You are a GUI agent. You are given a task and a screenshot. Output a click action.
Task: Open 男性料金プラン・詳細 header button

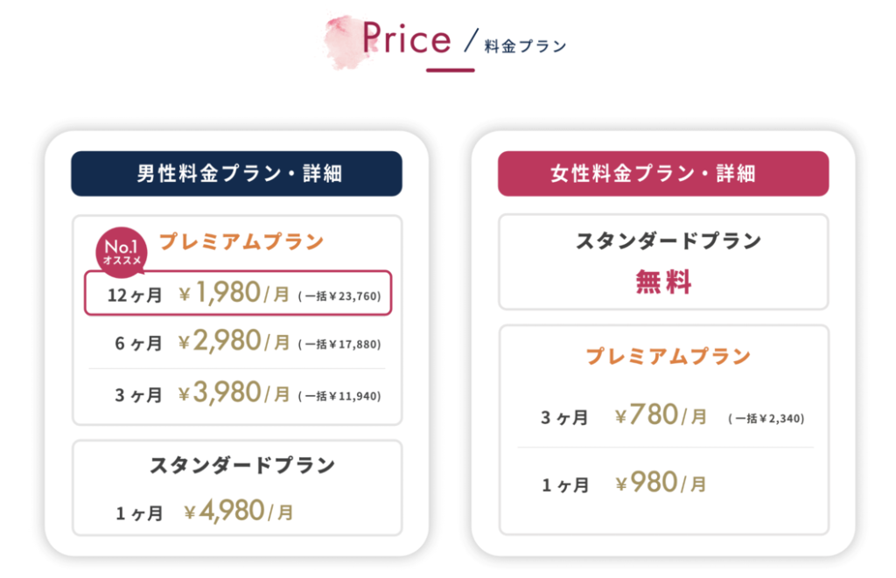(x=236, y=174)
